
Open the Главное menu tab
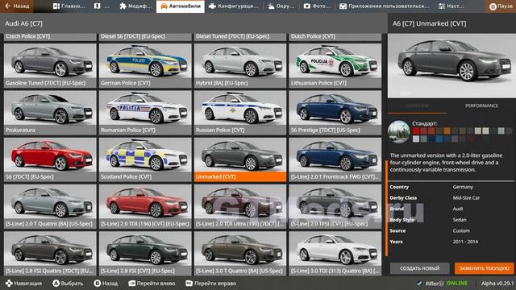click(x=69, y=6)
